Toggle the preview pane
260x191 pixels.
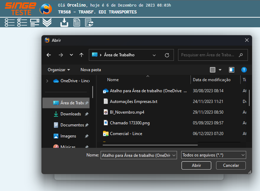click(x=232, y=70)
